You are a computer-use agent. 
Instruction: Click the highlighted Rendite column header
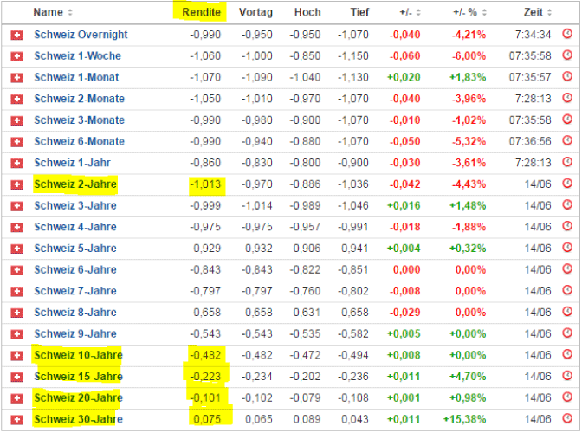pos(199,12)
